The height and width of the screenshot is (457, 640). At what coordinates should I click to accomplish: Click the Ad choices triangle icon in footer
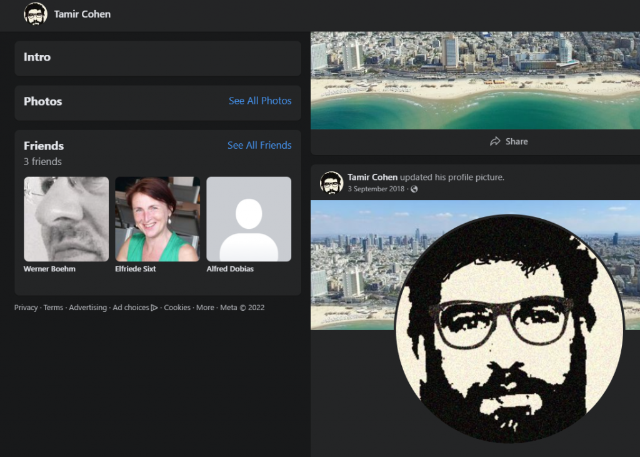click(x=154, y=308)
